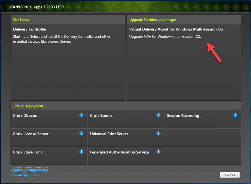This screenshot has width=251, height=184.
Task: Cancel the installer
Action: click(x=230, y=175)
